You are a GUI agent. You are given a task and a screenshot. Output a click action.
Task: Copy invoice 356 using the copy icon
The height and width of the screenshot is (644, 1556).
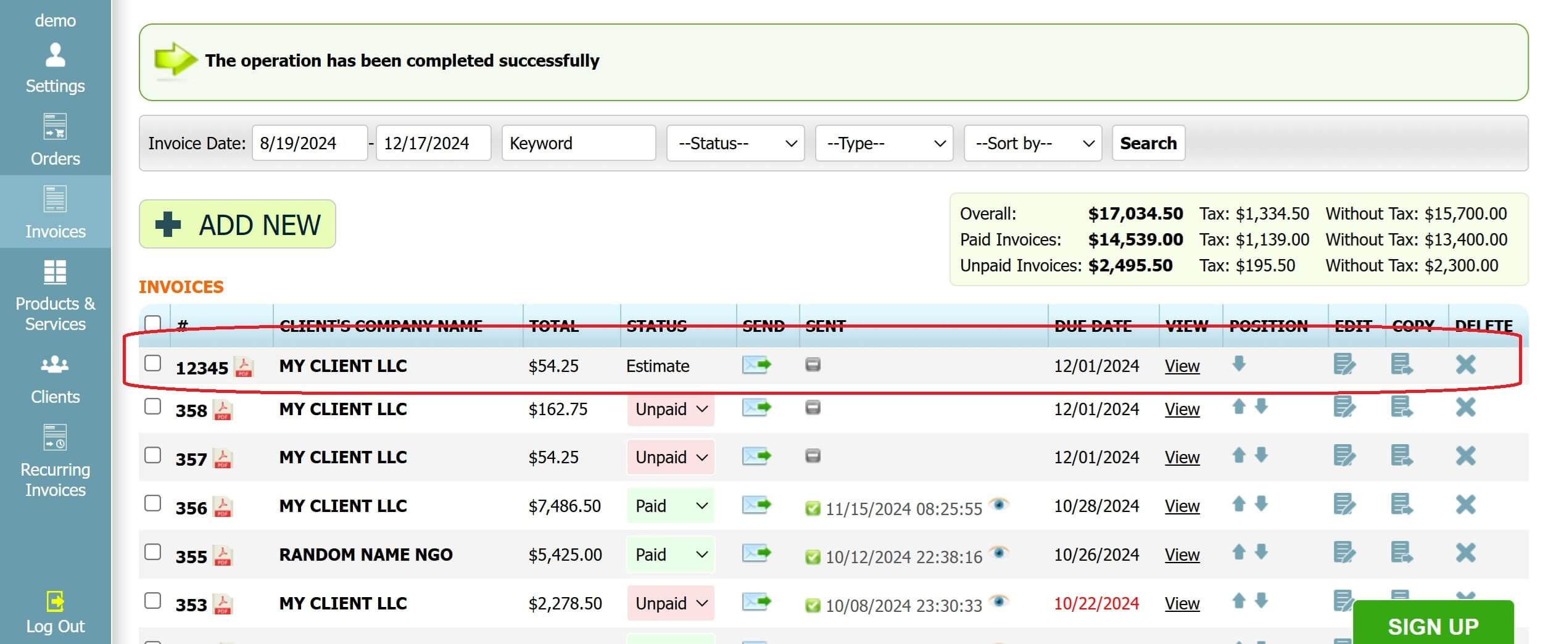tap(1402, 505)
